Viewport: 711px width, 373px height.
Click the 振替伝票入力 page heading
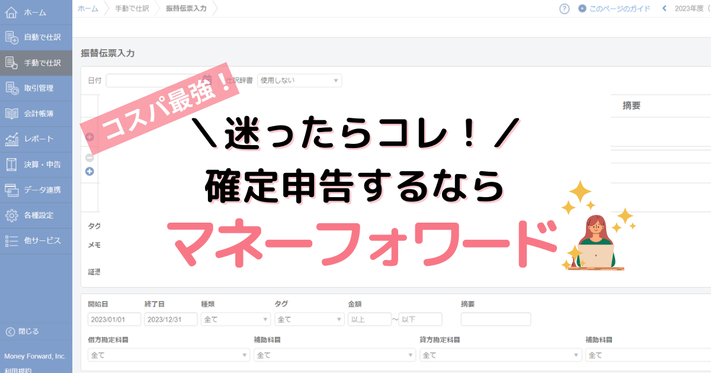point(108,53)
